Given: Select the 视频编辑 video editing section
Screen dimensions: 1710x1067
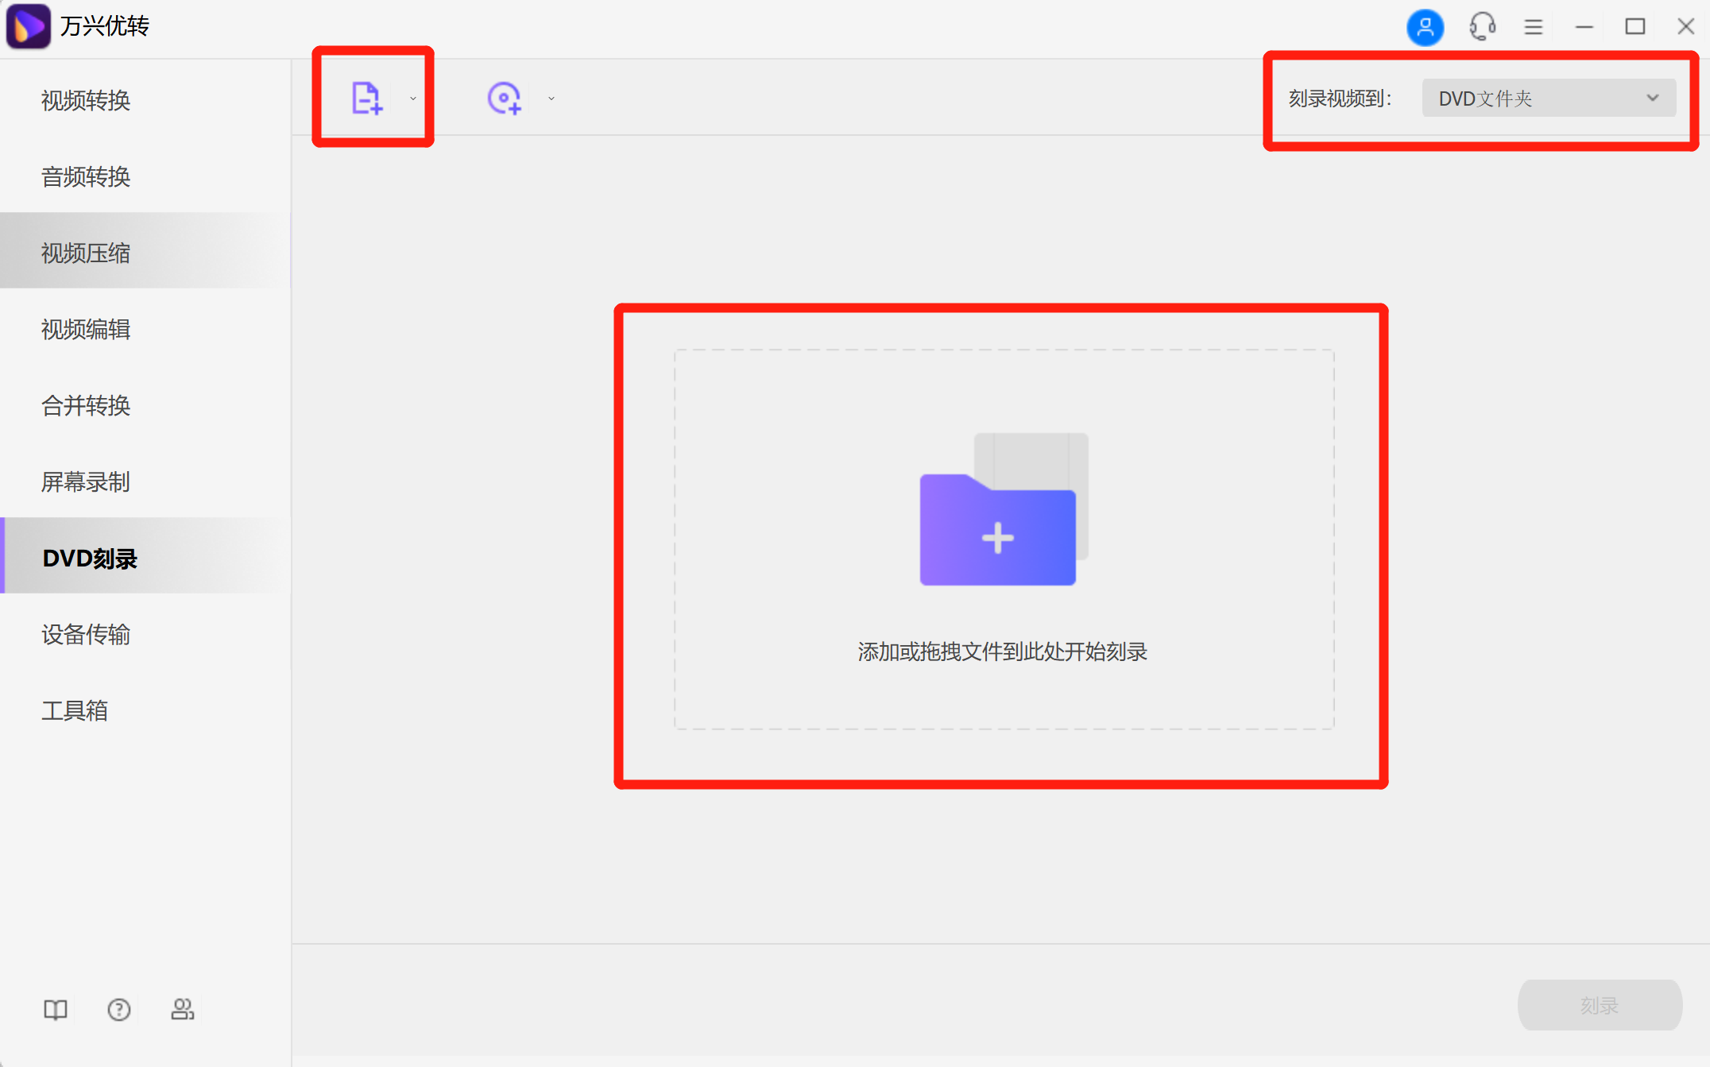Looking at the screenshot, I should pyautogui.click(x=85, y=330).
